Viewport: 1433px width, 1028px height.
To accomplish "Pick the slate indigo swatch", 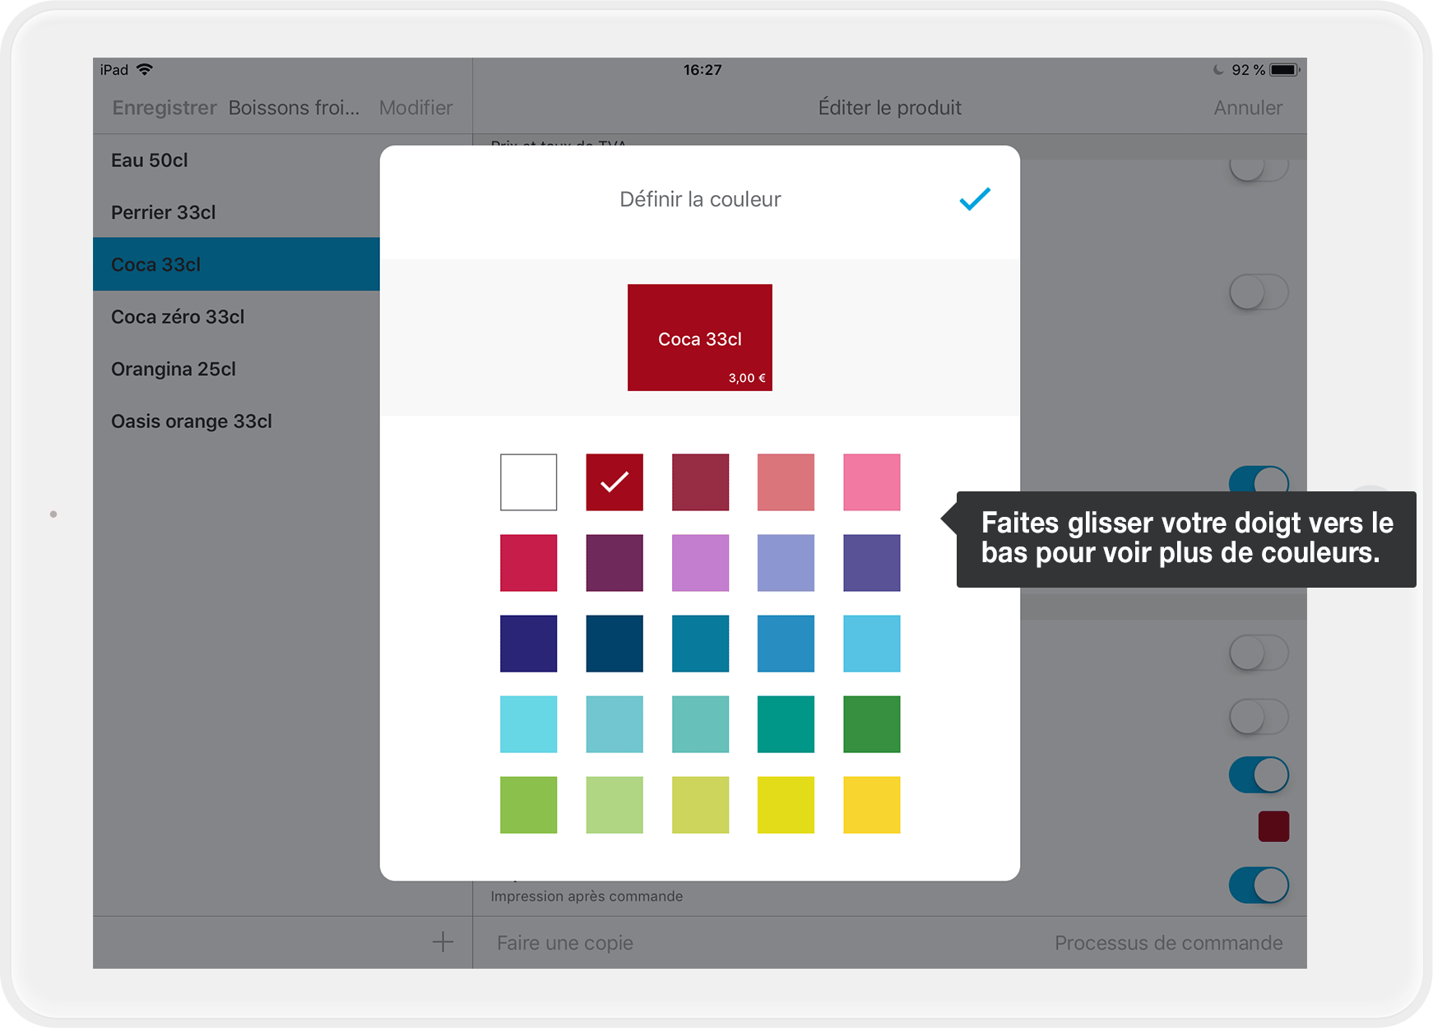I will coord(872,563).
